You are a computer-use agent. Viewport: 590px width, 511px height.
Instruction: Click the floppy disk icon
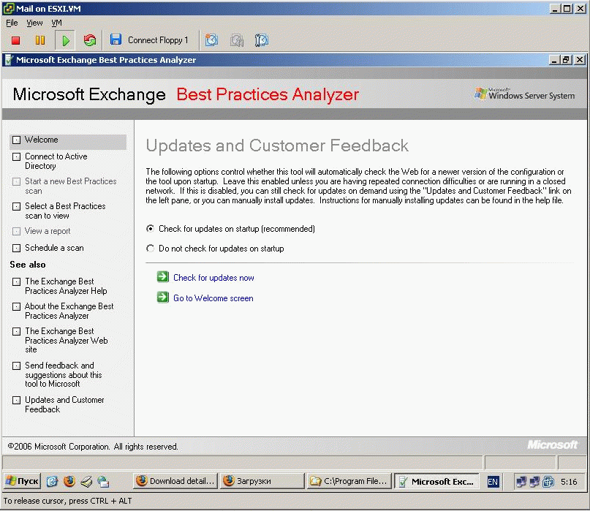(116, 39)
